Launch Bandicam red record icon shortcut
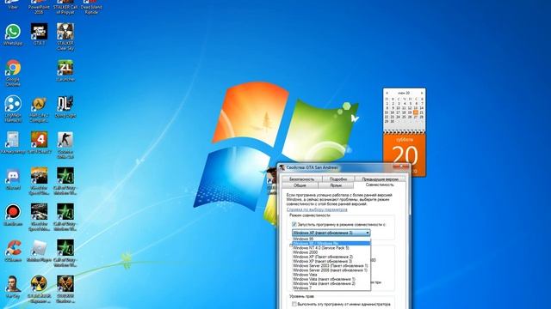 pyautogui.click(x=13, y=215)
